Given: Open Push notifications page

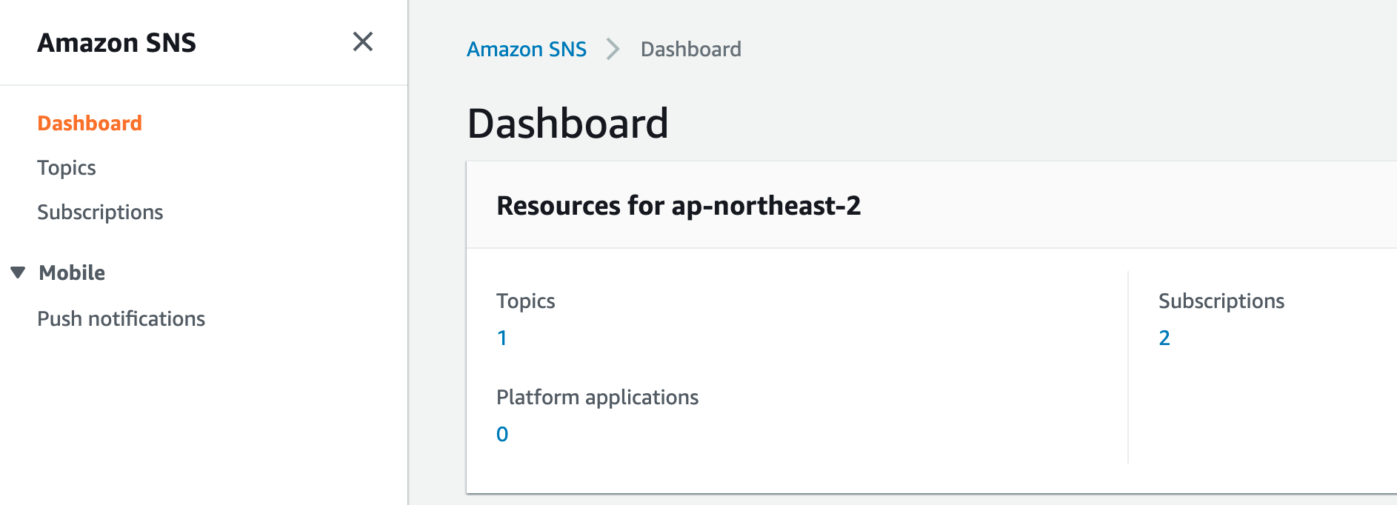Looking at the screenshot, I should [121, 318].
